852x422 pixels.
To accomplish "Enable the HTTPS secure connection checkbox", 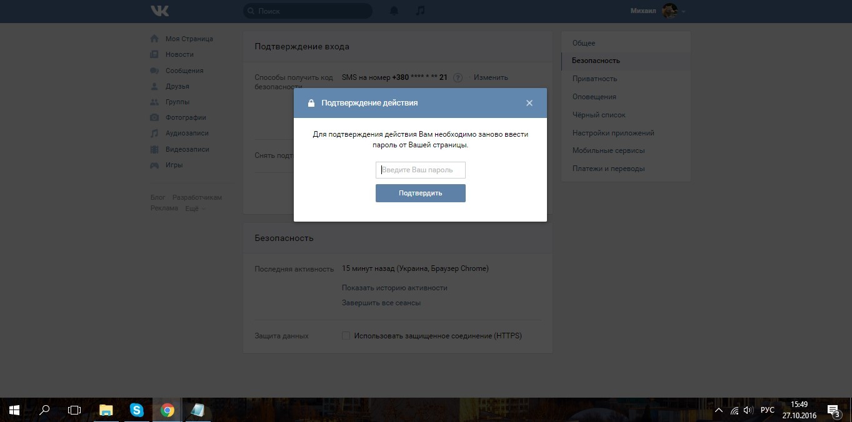I will (346, 336).
